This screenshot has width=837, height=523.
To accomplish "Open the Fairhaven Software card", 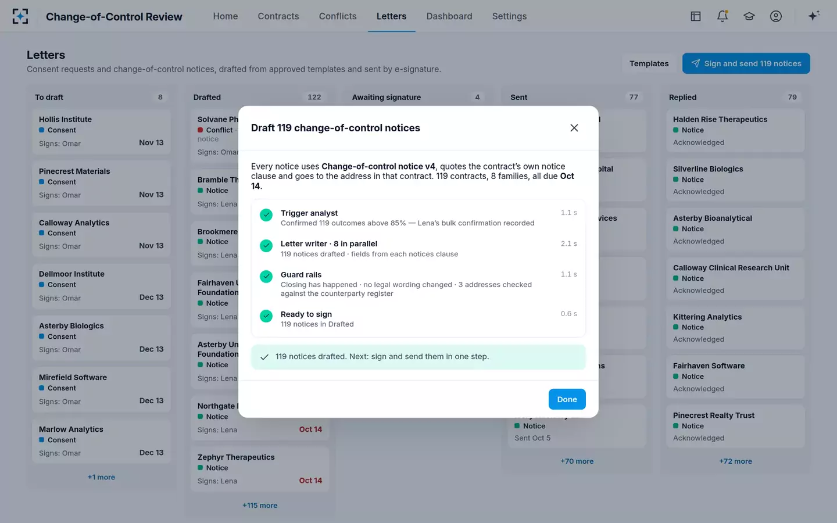I will [x=735, y=377].
